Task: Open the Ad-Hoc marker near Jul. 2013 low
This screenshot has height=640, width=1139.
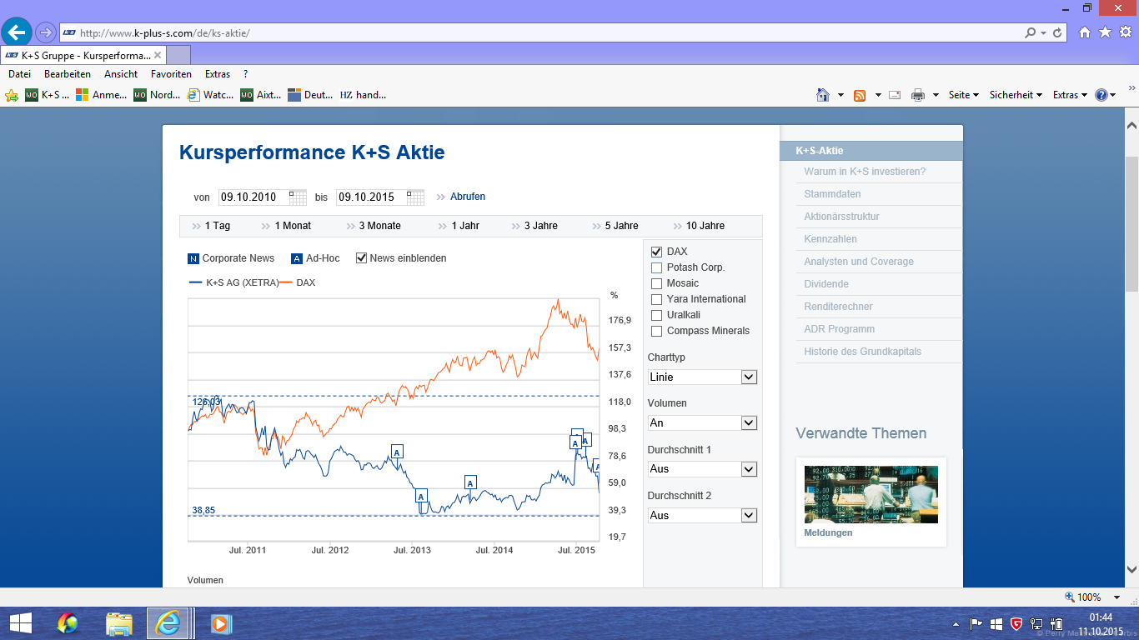Action: pyautogui.click(x=421, y=496)
